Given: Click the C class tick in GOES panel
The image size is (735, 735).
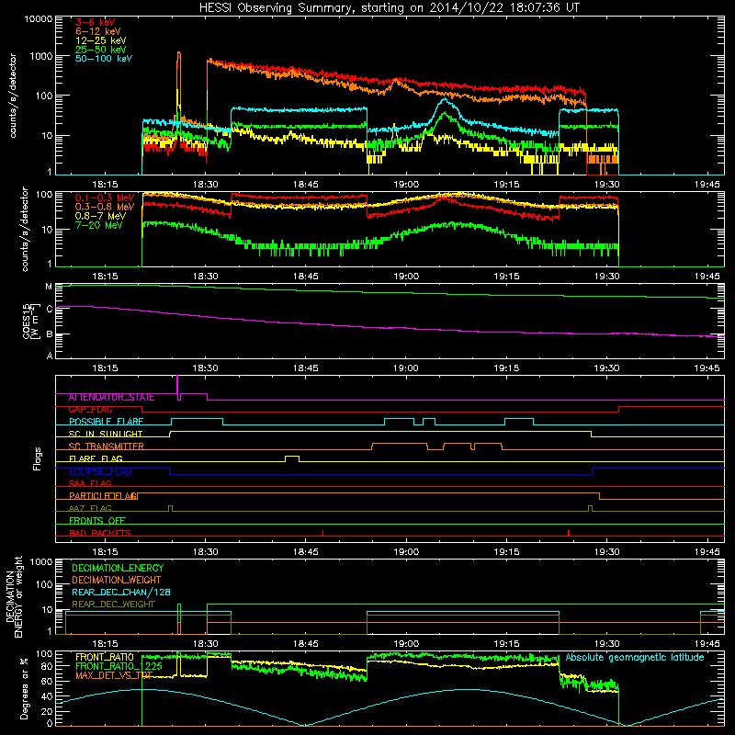Looking at the screenshot, I should pos(50,309).
